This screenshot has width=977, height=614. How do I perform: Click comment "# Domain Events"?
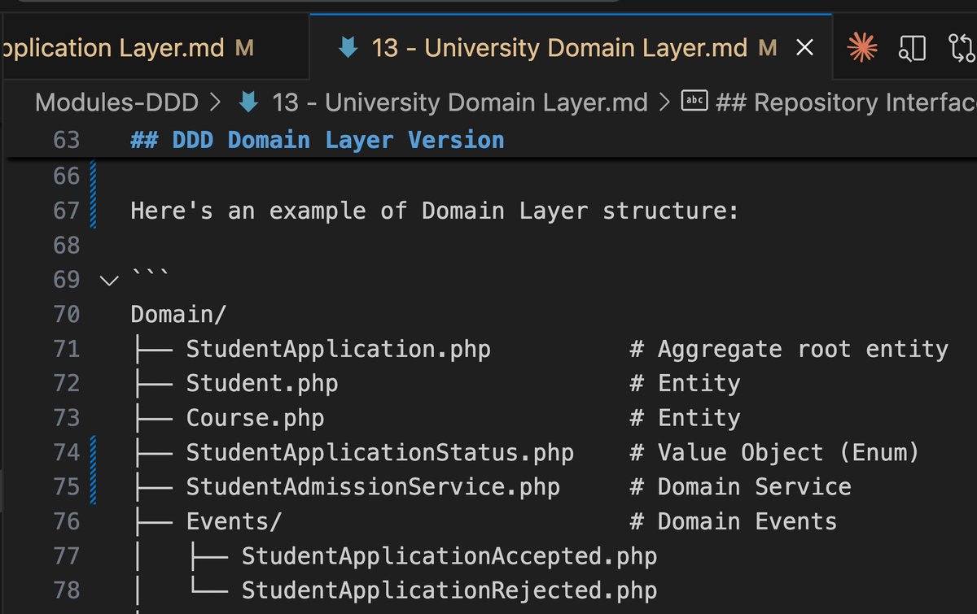point(733,521)
